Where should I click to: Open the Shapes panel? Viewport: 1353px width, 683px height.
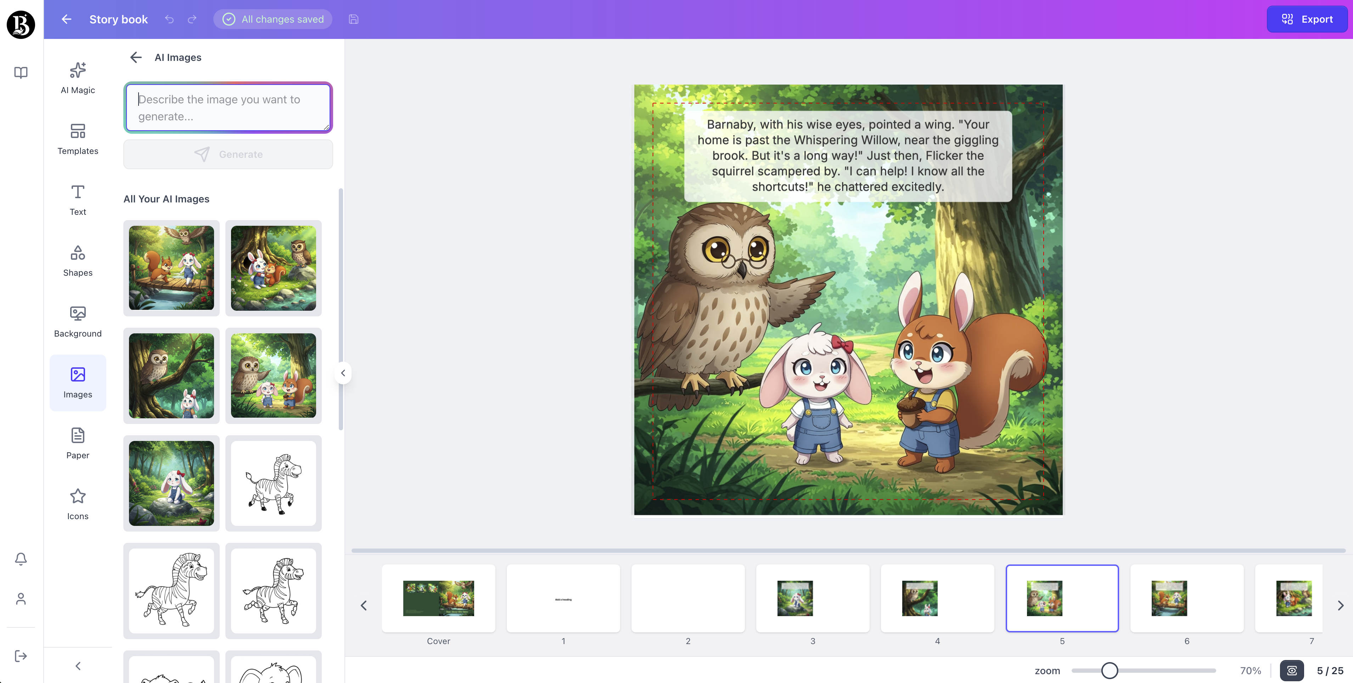pyautogui.click(x=77, y=261)
